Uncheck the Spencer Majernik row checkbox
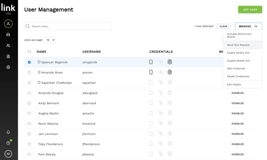The image size is (267, 160). [x=29, y=62]
